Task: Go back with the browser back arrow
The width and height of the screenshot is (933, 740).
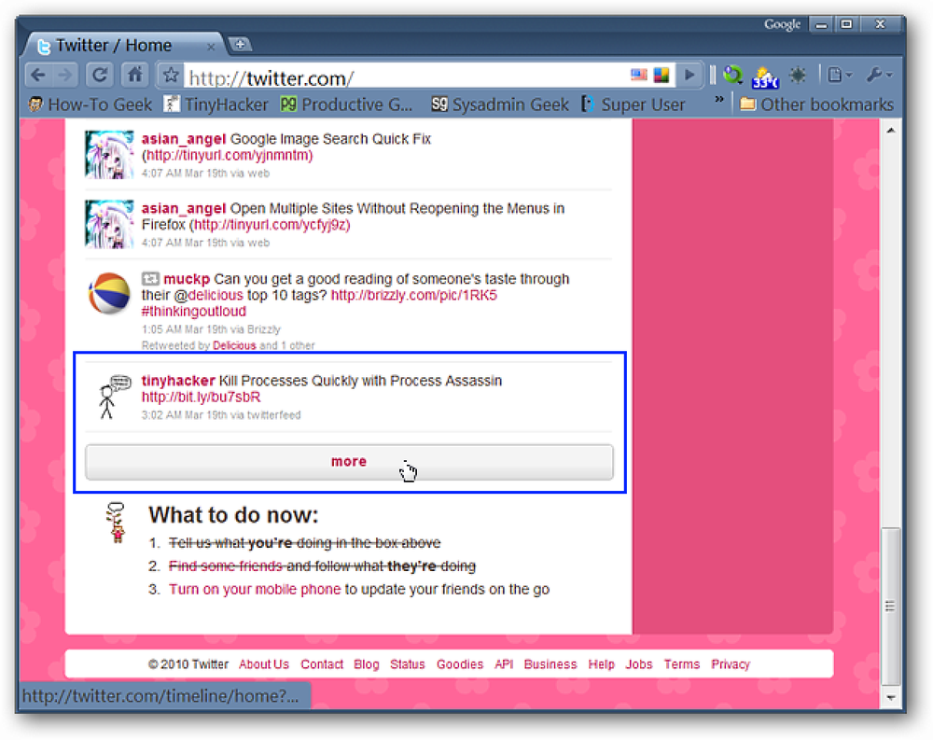Action: tap(38, 75)
